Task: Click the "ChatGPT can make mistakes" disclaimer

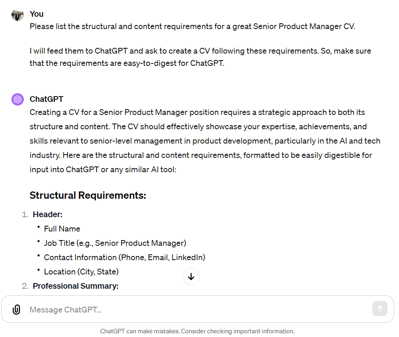Action: point(197,331)
